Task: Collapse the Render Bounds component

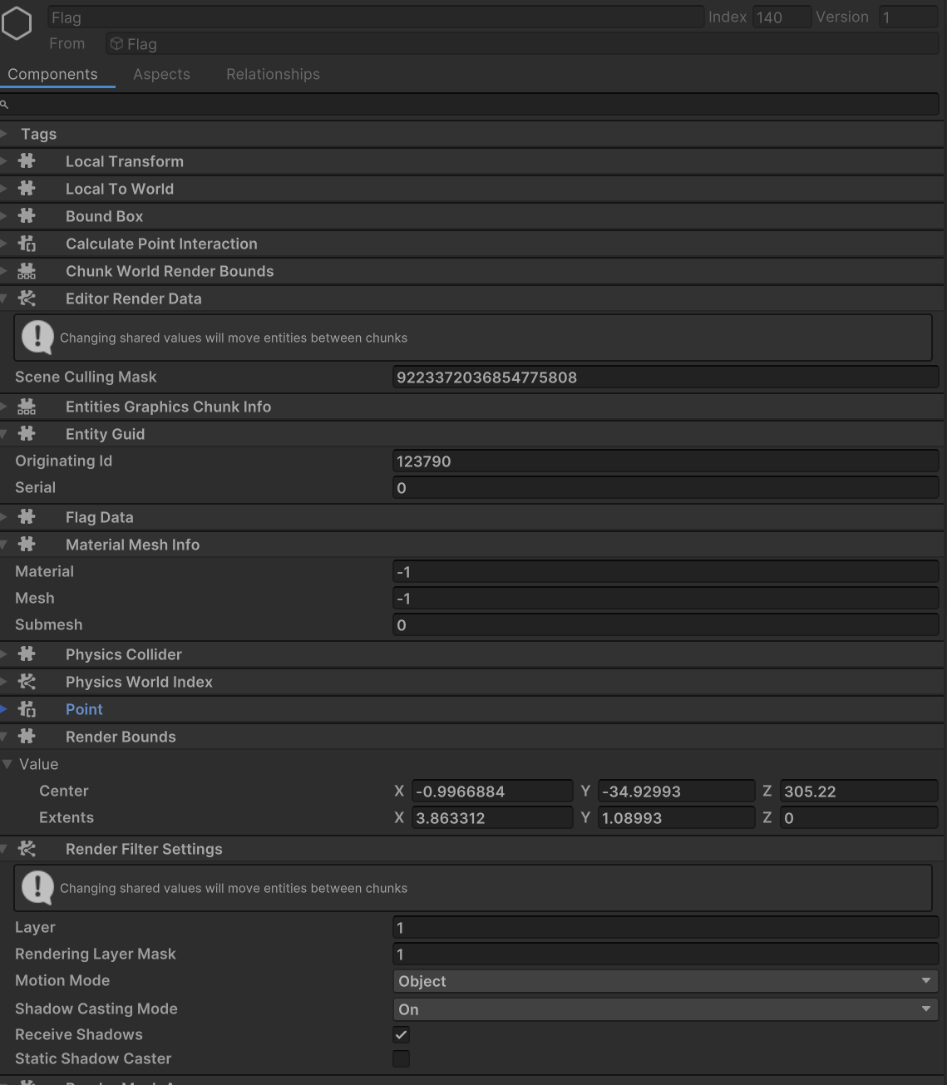Action: (3, 736)
